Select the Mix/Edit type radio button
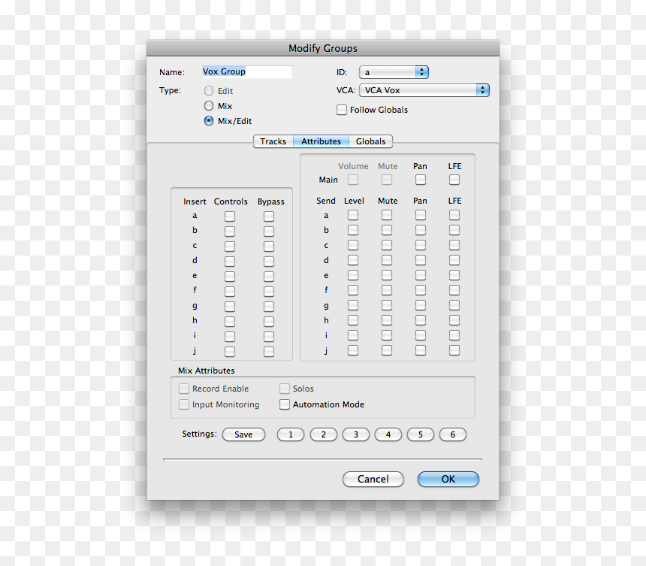This screenshot has width=646, height=566. pyautogui.click(x=209, y=121)
